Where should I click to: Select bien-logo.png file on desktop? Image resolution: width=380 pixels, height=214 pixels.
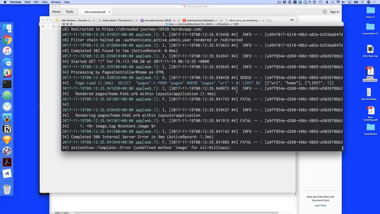coord(370,51)
